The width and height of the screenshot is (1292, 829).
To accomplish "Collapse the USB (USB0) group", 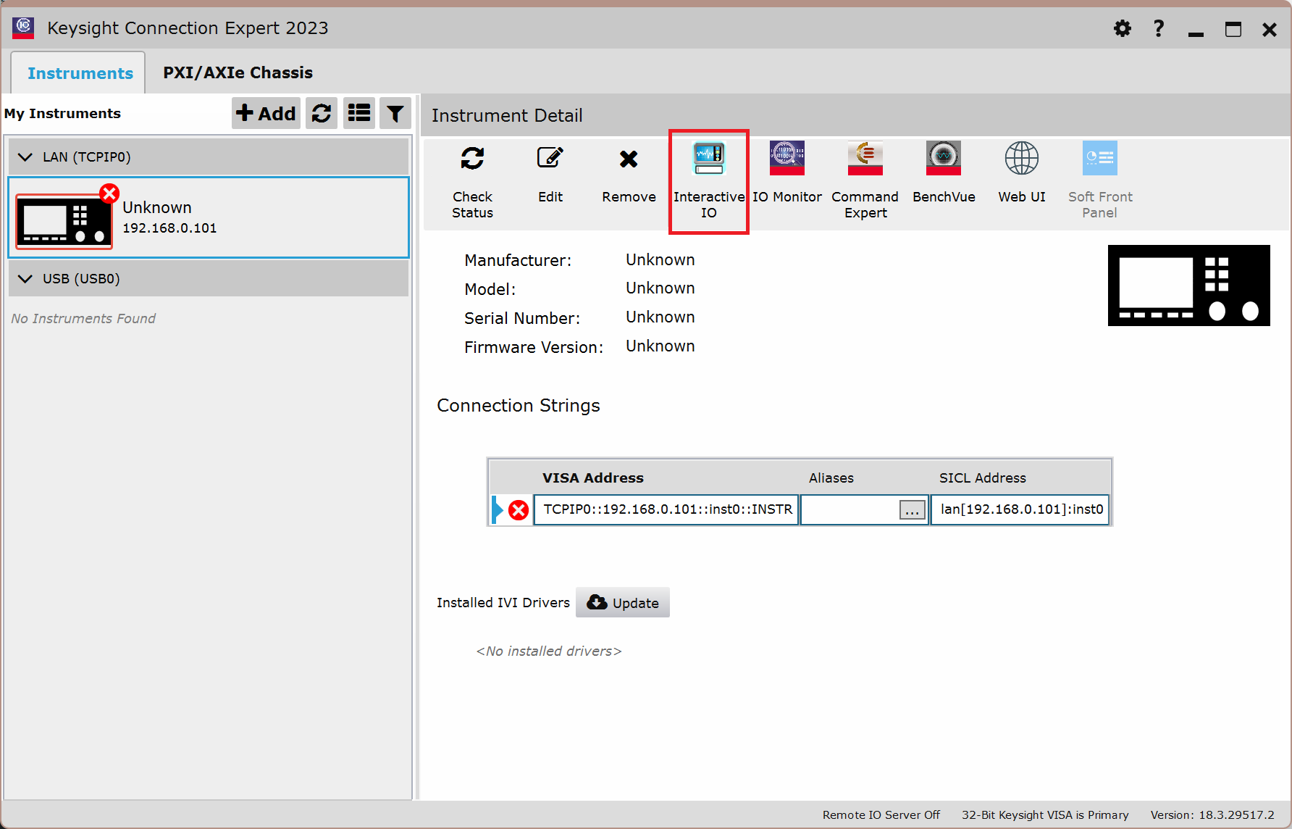I will (x=25, y=279).
